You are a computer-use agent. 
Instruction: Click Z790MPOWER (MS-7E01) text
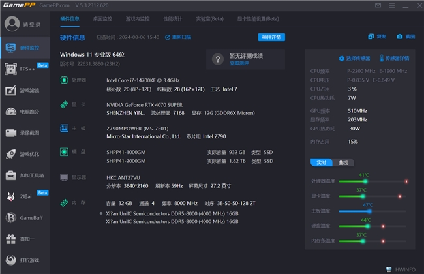[x=138, y=129]
